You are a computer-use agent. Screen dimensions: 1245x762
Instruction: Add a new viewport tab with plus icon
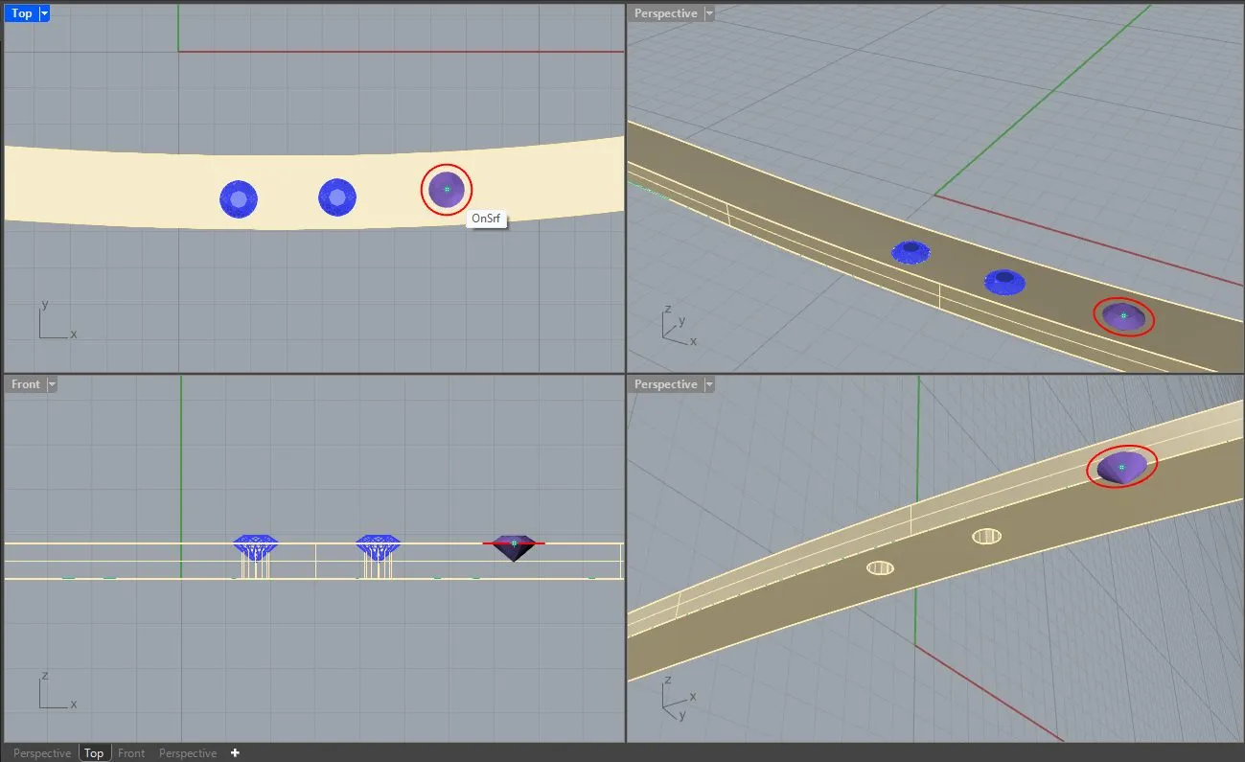[x=235, y=753]
